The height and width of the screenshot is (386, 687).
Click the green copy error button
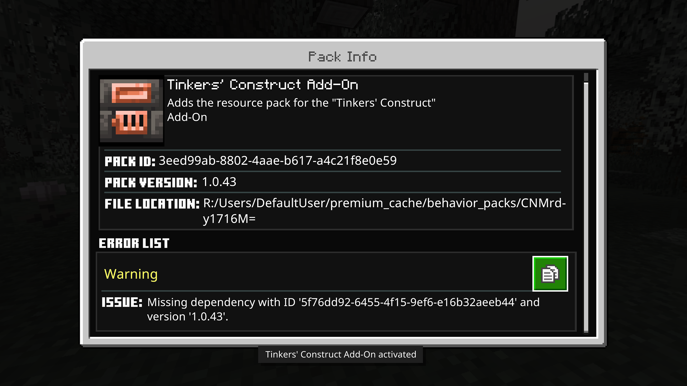coord(550,274)
